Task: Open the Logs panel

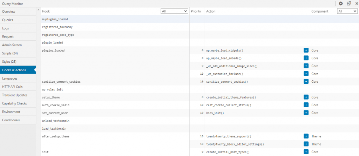Action: click(18, 28)
